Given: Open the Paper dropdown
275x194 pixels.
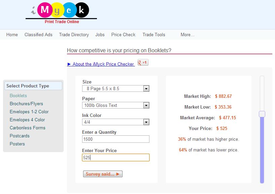Looking at the screenshot, I should (146, 105).
